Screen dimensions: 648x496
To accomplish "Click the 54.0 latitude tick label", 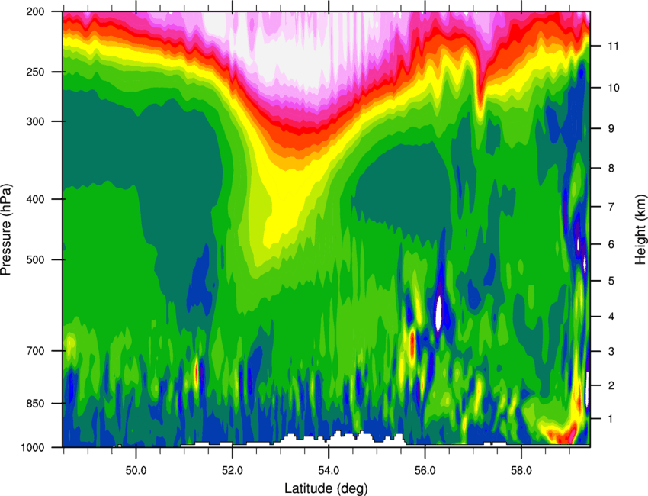I will coord(329,471).
